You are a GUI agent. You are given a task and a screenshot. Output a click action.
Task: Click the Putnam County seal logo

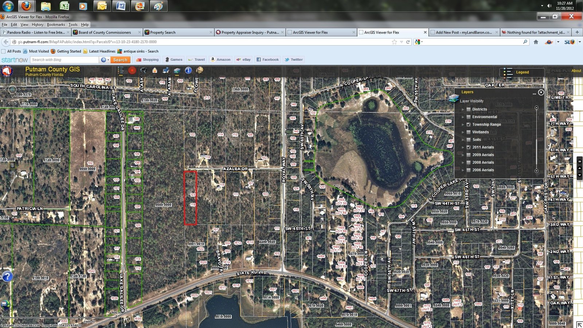point(7,71)
